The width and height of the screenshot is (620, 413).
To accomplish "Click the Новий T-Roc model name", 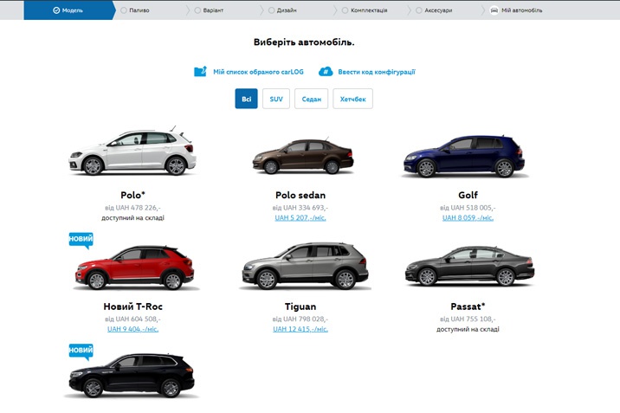I will tap(132, 307).
